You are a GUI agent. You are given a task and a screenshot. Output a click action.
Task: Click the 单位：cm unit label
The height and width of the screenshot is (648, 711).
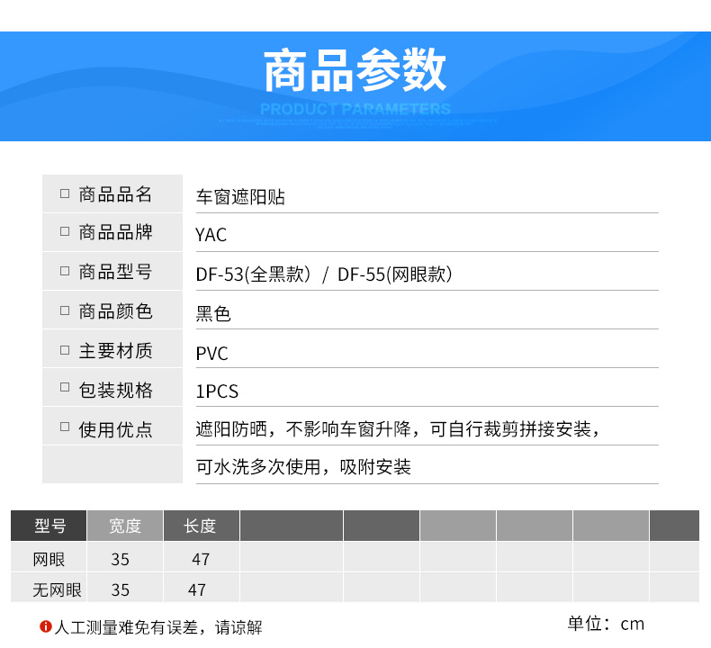(606, 624)
